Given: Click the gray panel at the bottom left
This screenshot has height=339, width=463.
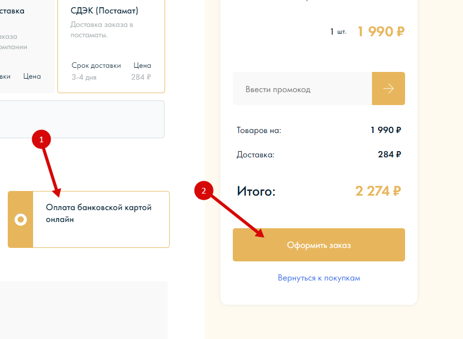Looking at the screenshot, I should pyautogui.click(x=84, y=310).
